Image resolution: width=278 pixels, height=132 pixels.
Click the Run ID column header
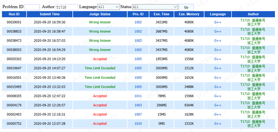tap(14, 14)
